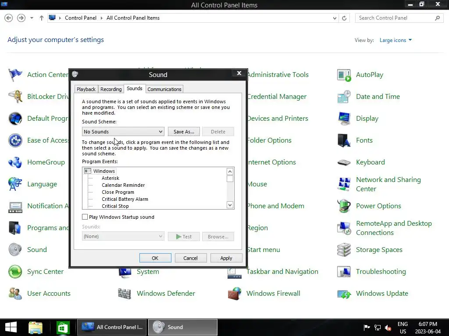Open the System item in Control Panel

[x=148, y=272]
